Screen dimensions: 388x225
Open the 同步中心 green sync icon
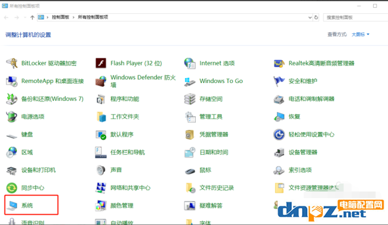[x=11, y=188]
